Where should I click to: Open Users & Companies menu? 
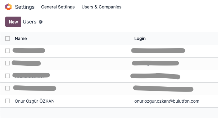[101, 7]
